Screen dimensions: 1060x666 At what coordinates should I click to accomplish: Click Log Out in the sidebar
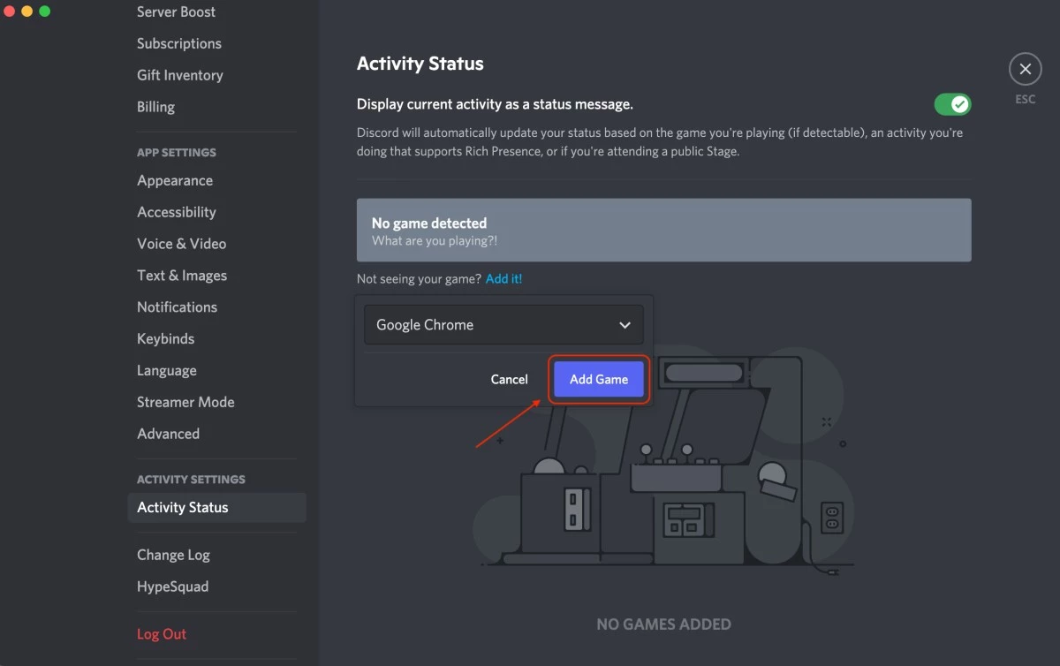(x=162, y=634)
